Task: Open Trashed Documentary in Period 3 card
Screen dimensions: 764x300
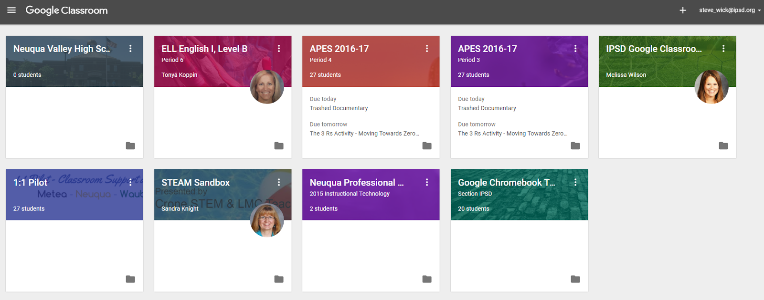Action: pos(487,108)
